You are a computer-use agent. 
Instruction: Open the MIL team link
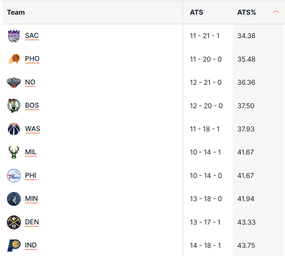(31, 152)
